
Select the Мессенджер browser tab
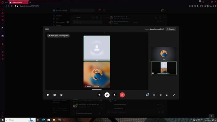pos(19,2)
